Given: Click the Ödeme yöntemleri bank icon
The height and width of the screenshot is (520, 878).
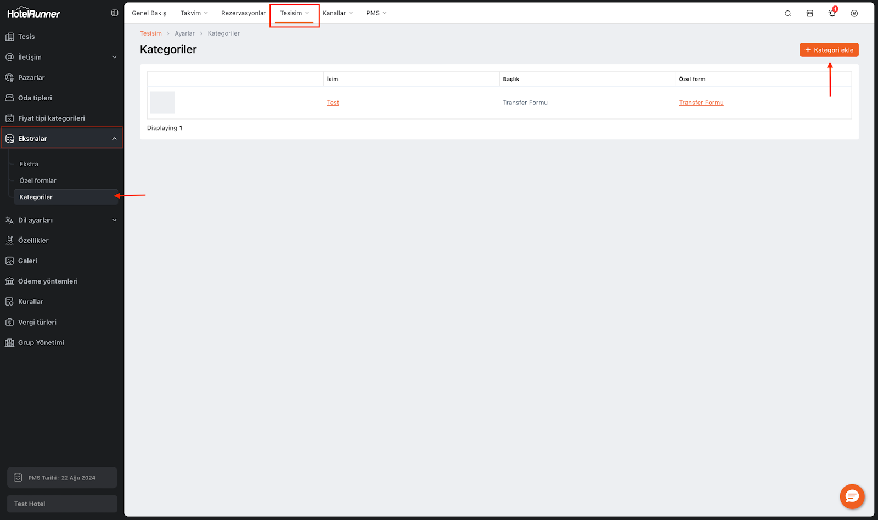Looking at the screenshot, I should (9, 281).
